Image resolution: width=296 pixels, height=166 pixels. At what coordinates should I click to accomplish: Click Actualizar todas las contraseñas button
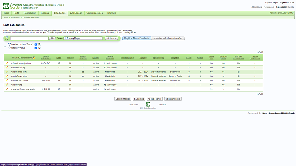[168, 38]
